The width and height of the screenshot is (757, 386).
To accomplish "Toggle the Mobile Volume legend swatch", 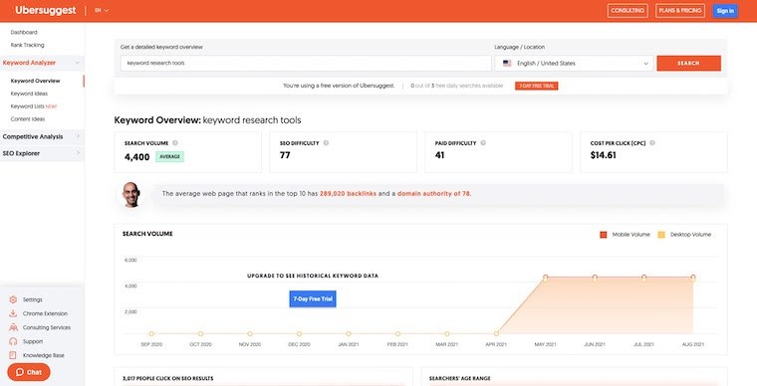I will click(603, 235).
